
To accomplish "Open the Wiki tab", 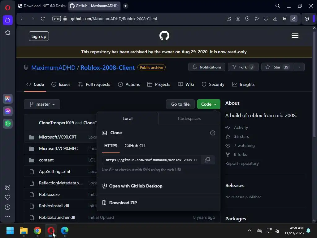I will [x=186, y=84].
